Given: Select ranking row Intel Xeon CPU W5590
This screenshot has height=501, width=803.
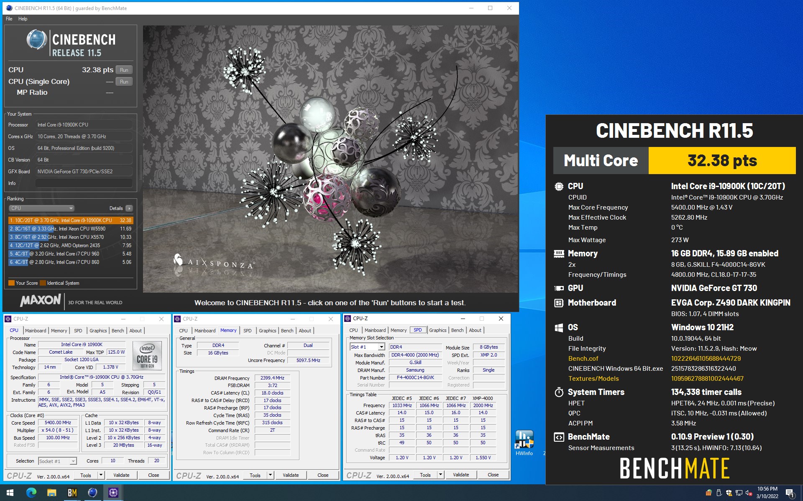Looking at the screenshot, I should [x=71, y=229].
